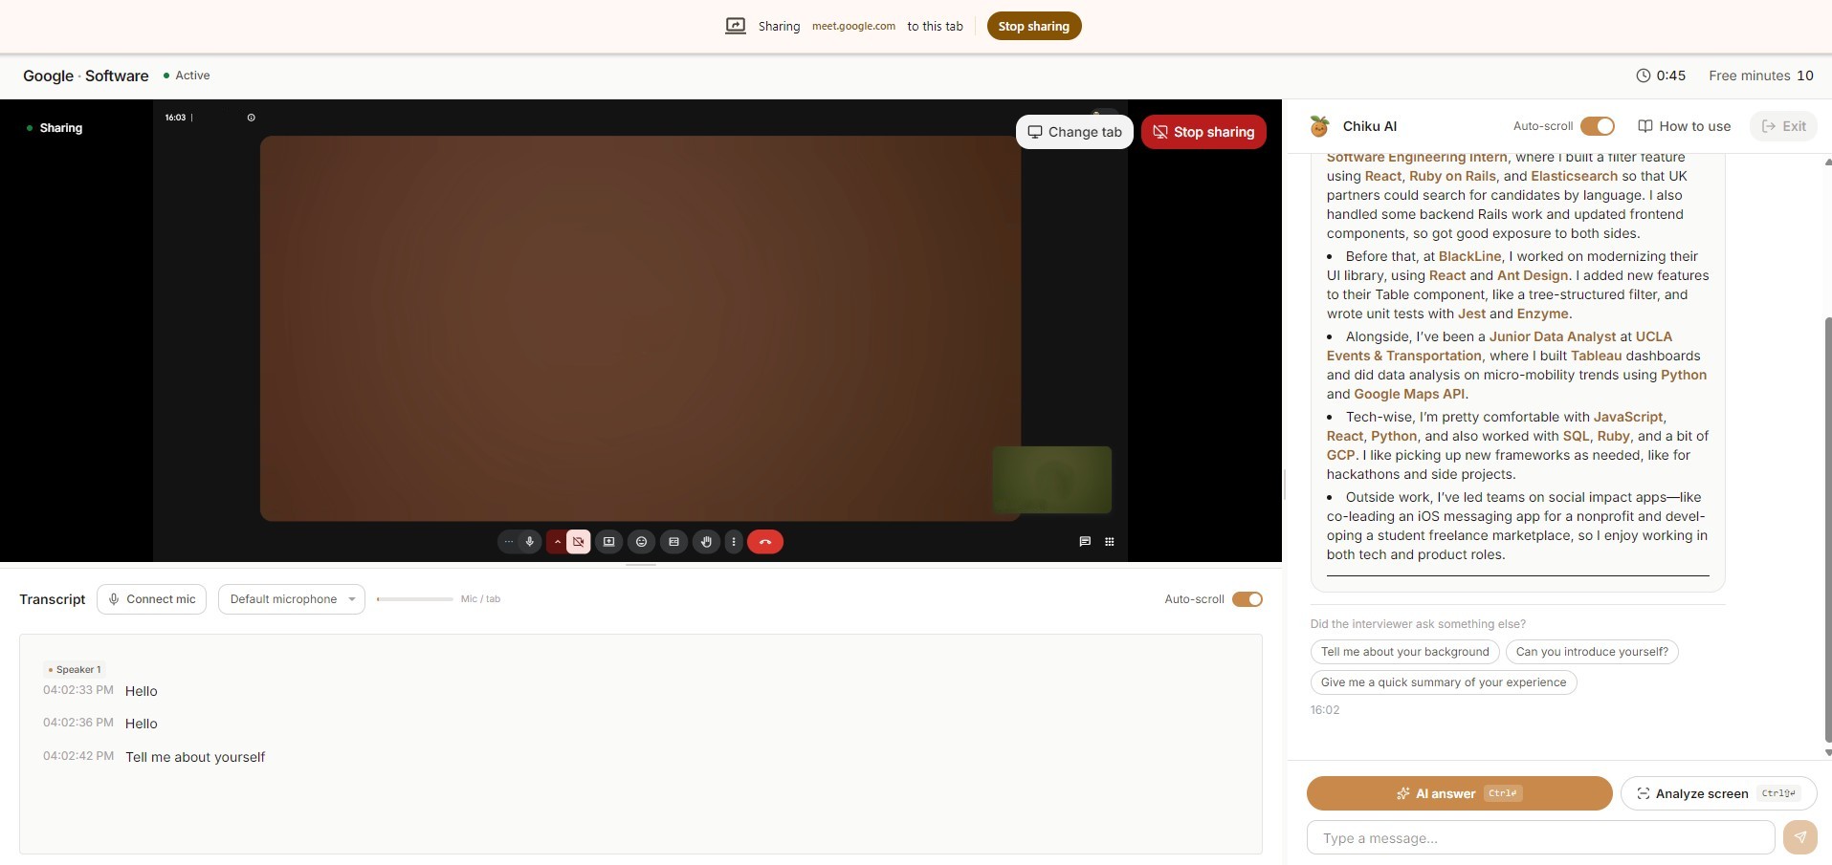1832x865 pixels.
Task: Click self-view thumbnail in Meet video
Action: click(1051, 480)
